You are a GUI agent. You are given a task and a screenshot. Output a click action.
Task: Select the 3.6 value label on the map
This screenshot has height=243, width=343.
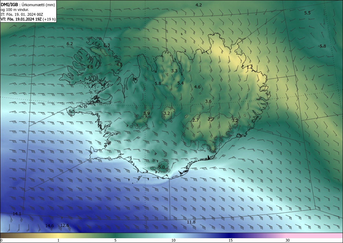point(208,101)
